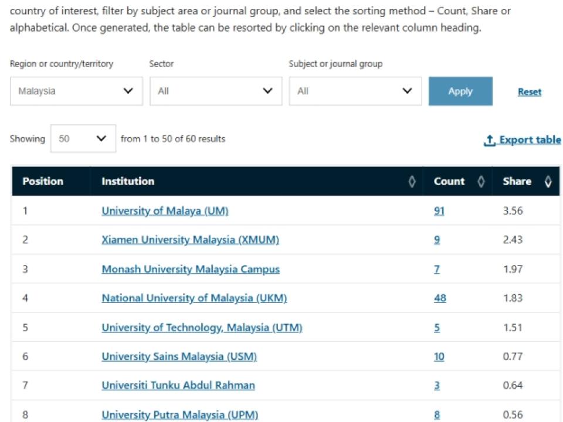The width and height of the screenshot is (563, 422).
Task: Open the Region or country/territory dropdown showing Malaysia
Action: point(76,91)
